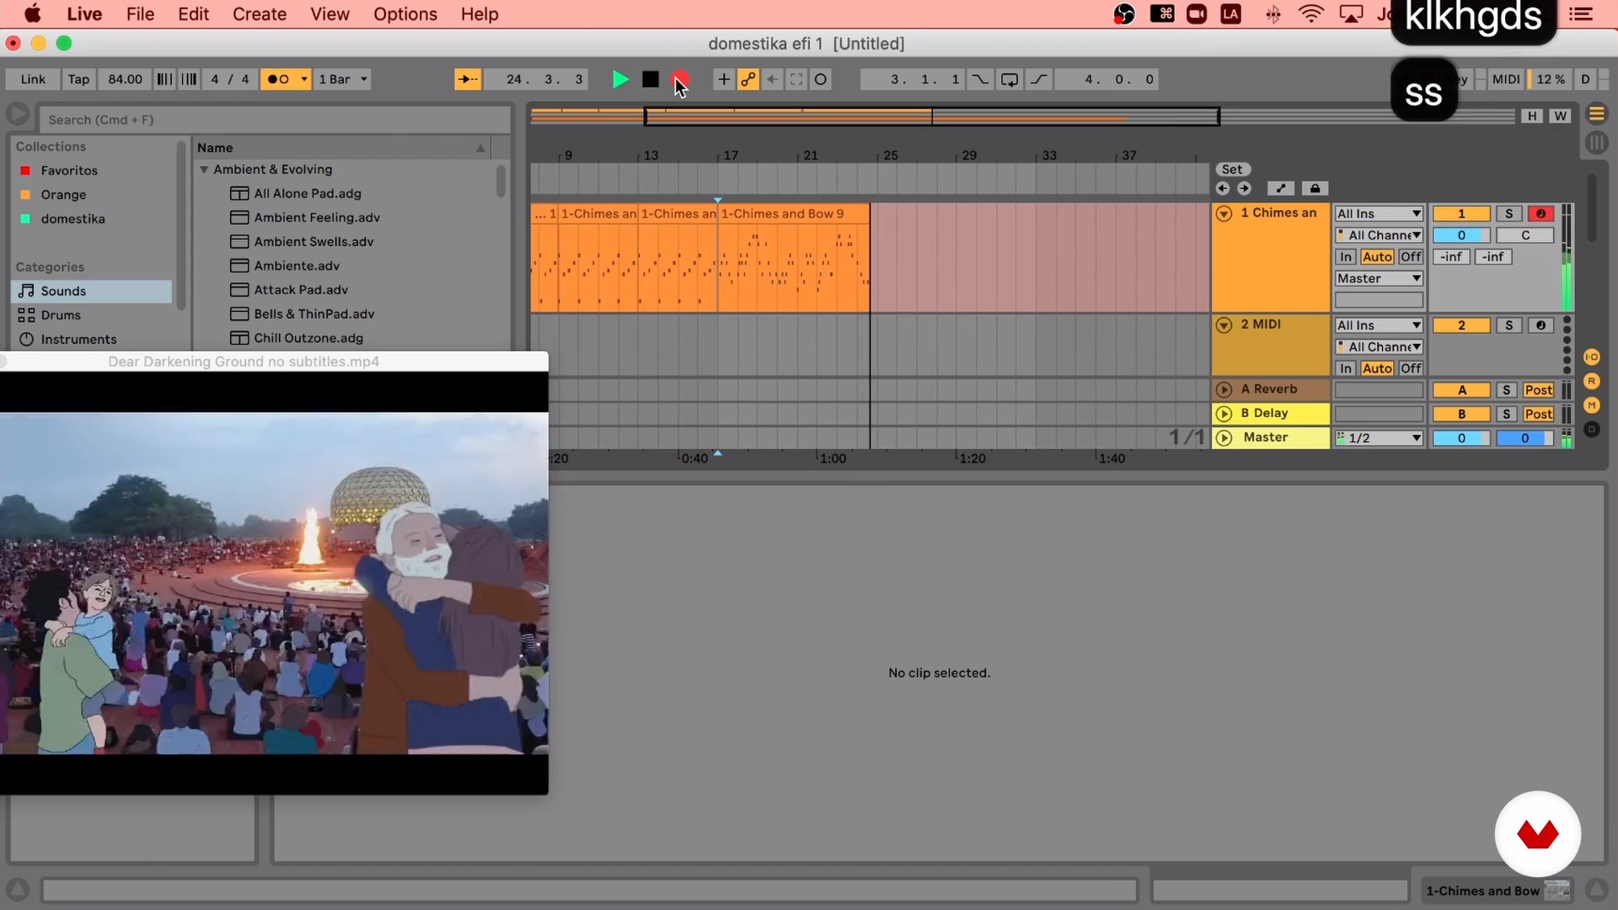Toggle the arrangement Loop switch
Screen dimensions: 1618x910
(1009, 79)
